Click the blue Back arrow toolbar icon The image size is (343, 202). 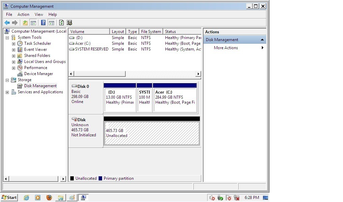point(7,23)
